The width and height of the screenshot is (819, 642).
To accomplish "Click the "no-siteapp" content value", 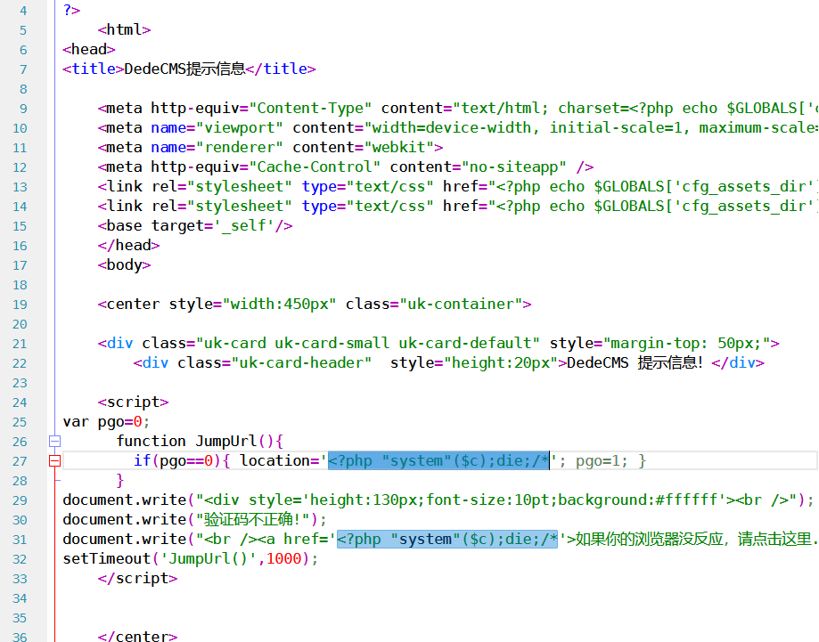I will coord(514,167).
